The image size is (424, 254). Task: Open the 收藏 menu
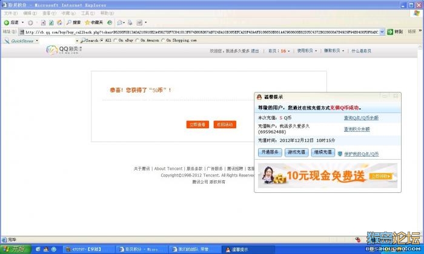[68, 13]
